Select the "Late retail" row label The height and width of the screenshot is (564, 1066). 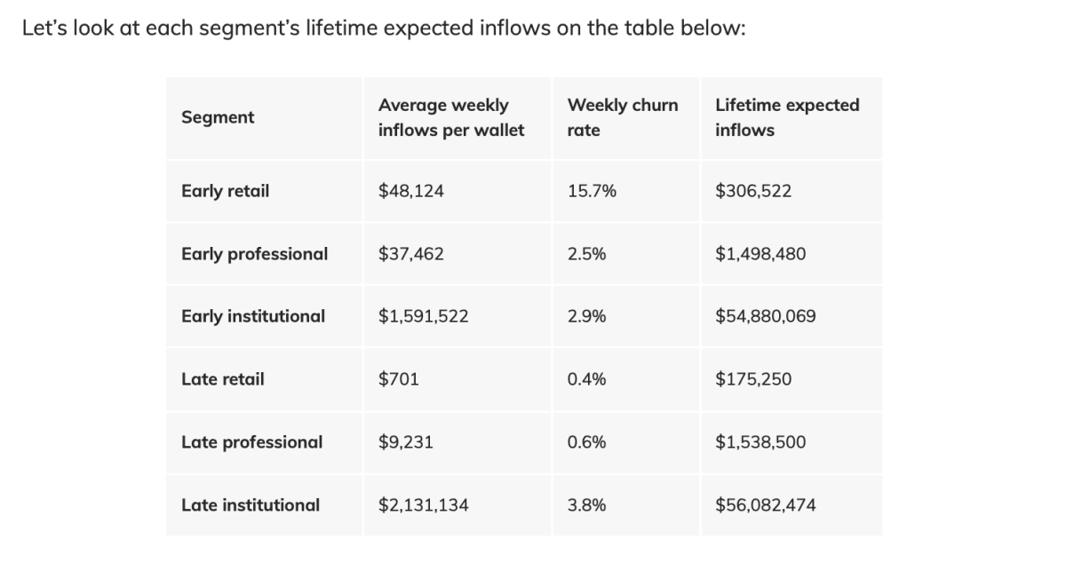(222, 379)
